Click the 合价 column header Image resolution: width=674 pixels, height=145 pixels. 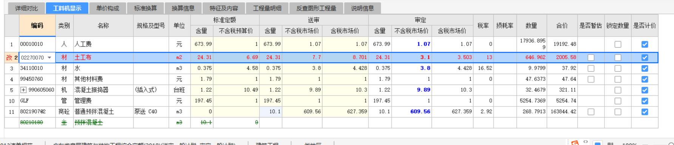pyautogui.click(x=562, y=26)
